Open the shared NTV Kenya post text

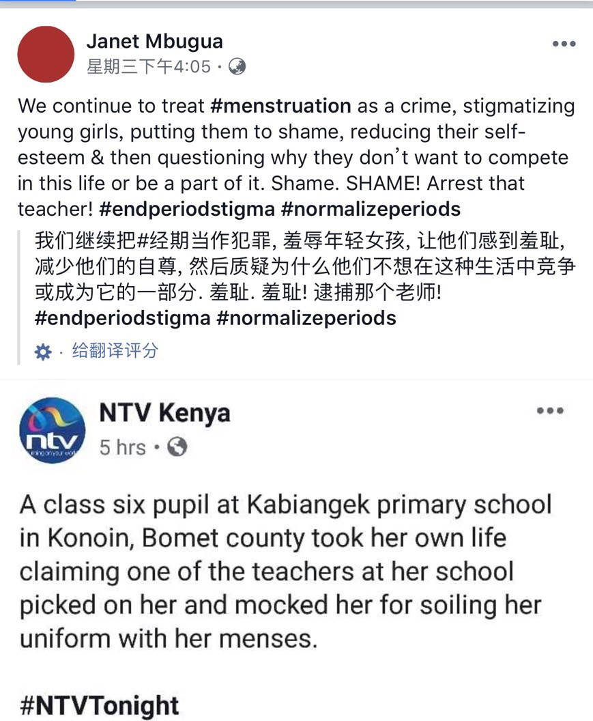(x=285, y=571)
